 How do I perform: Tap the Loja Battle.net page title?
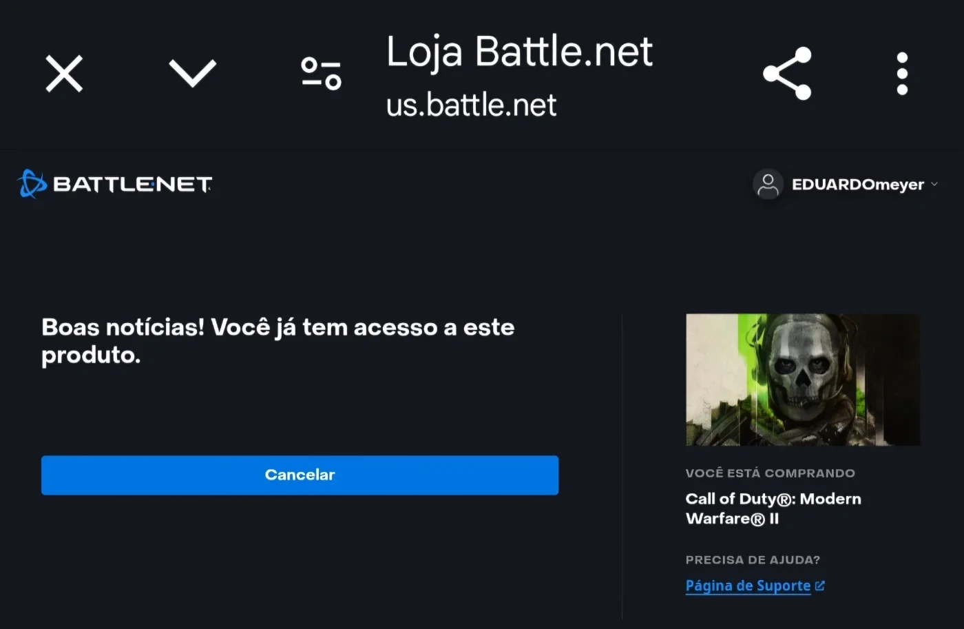(x=519, y=52)
